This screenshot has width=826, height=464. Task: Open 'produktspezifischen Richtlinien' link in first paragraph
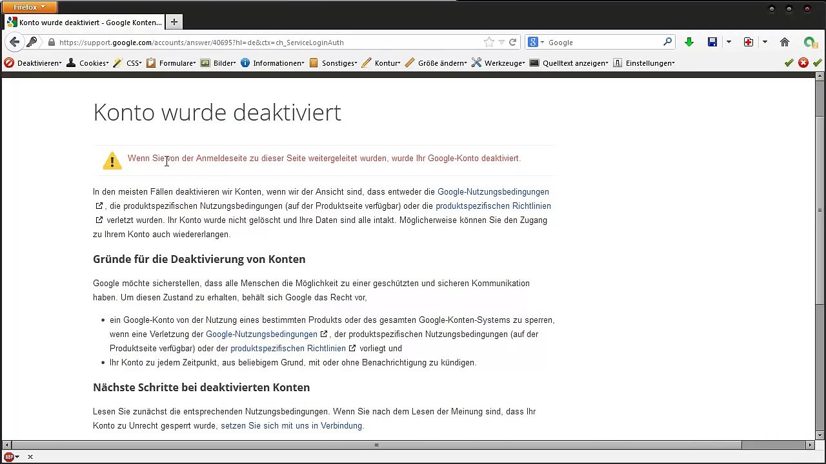point(493,206)
